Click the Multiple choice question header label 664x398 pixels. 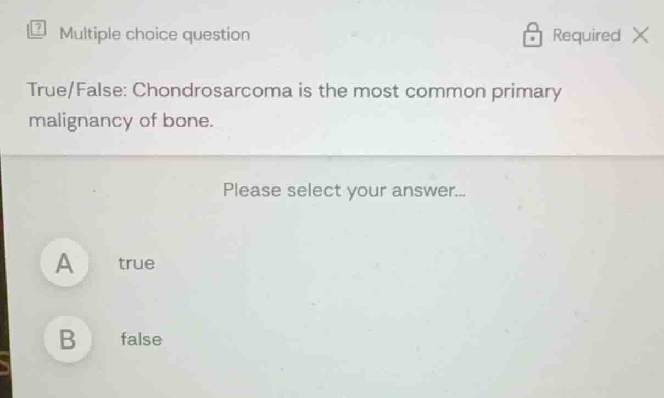pos(154,34)
